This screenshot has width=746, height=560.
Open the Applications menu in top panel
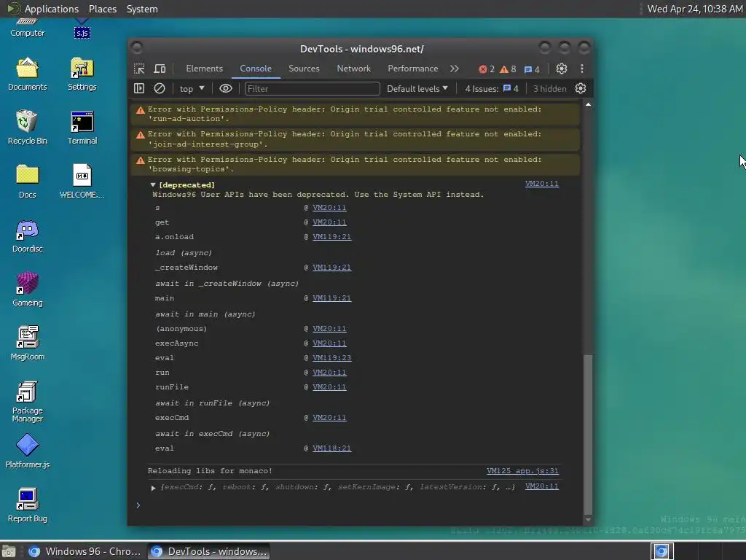(x=43, y=9)
